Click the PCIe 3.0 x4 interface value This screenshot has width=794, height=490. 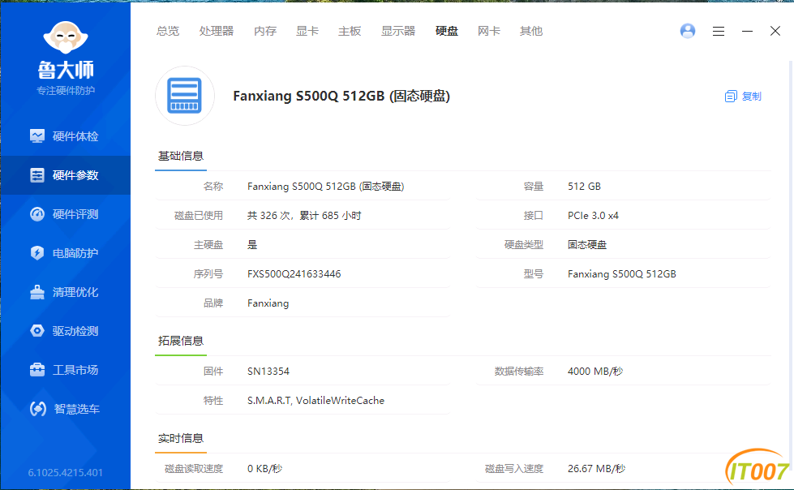click(x=593, y=216)
